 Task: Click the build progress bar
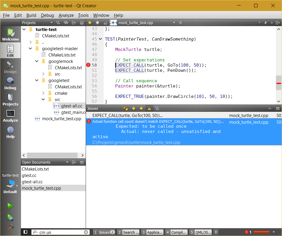click(x=261, y=232)
